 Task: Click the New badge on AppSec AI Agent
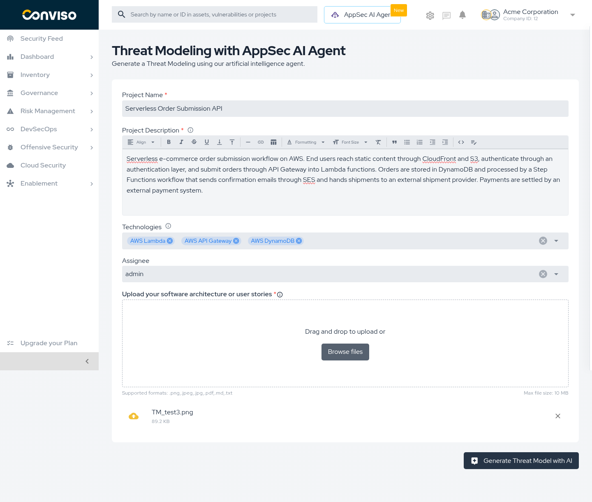(x=399, y=10)
